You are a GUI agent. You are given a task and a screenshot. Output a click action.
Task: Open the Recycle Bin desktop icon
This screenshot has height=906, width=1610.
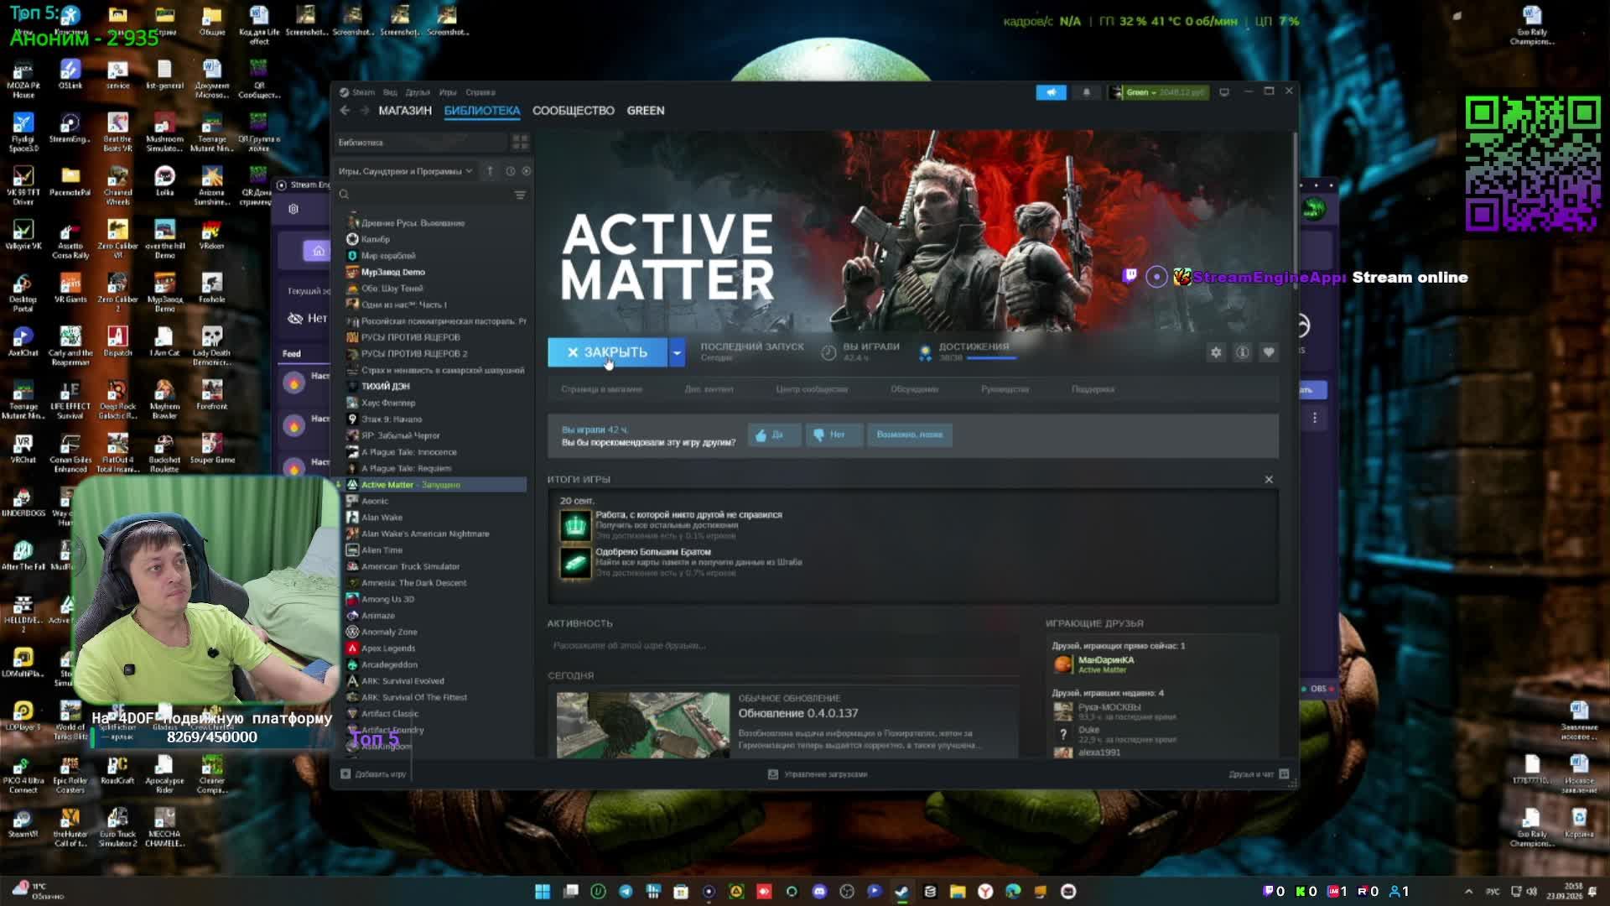point(1579,823)
